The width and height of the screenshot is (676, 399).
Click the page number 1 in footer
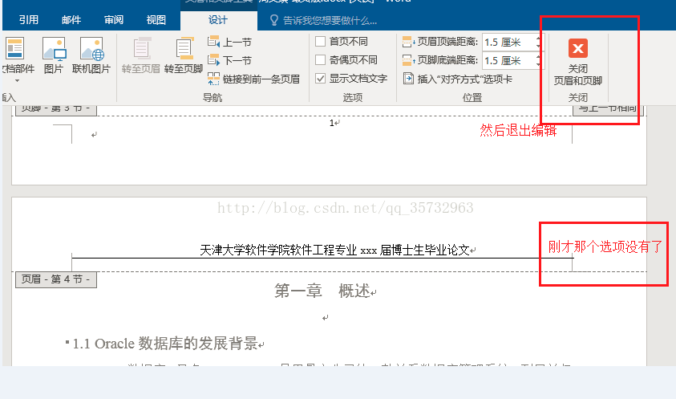point(332,123)
